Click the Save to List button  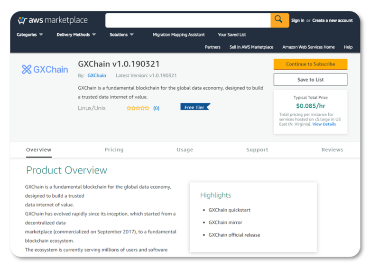(310, 80)
